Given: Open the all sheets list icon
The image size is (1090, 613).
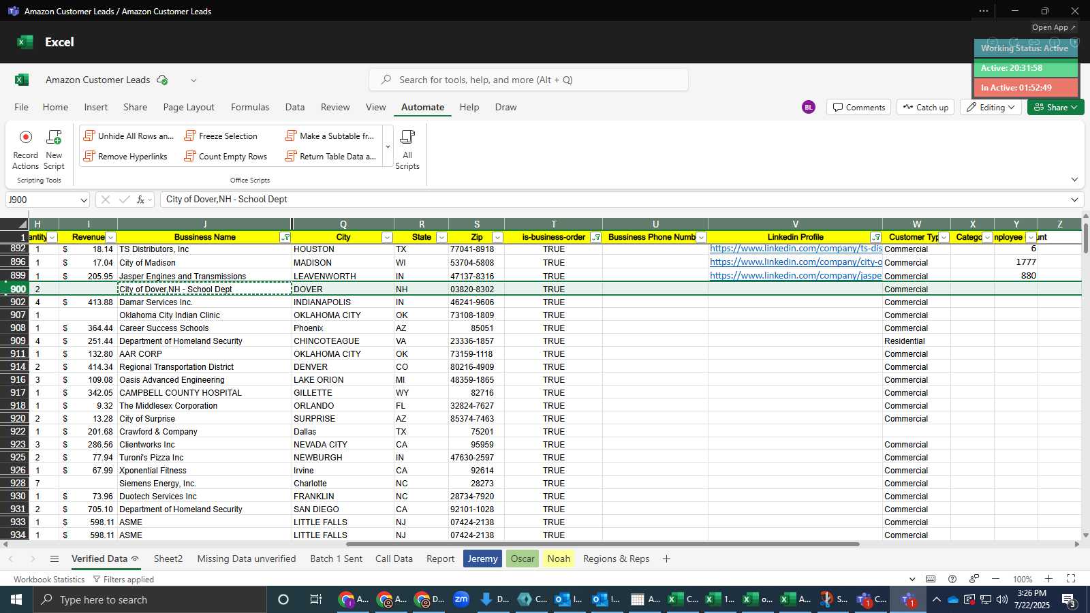Looking at the screenshot, I should [x=54, y=559].
